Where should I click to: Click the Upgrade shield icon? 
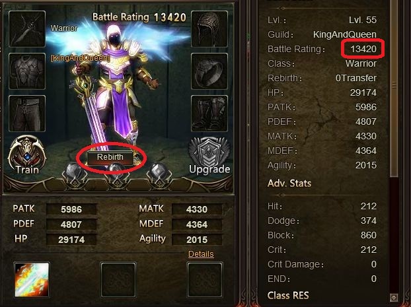[209, 154]
